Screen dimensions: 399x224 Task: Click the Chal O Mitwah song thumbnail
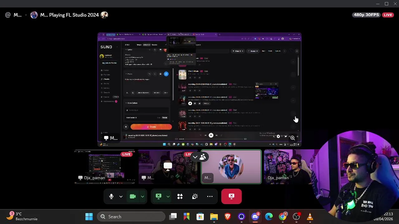click(x=182, y=75)
